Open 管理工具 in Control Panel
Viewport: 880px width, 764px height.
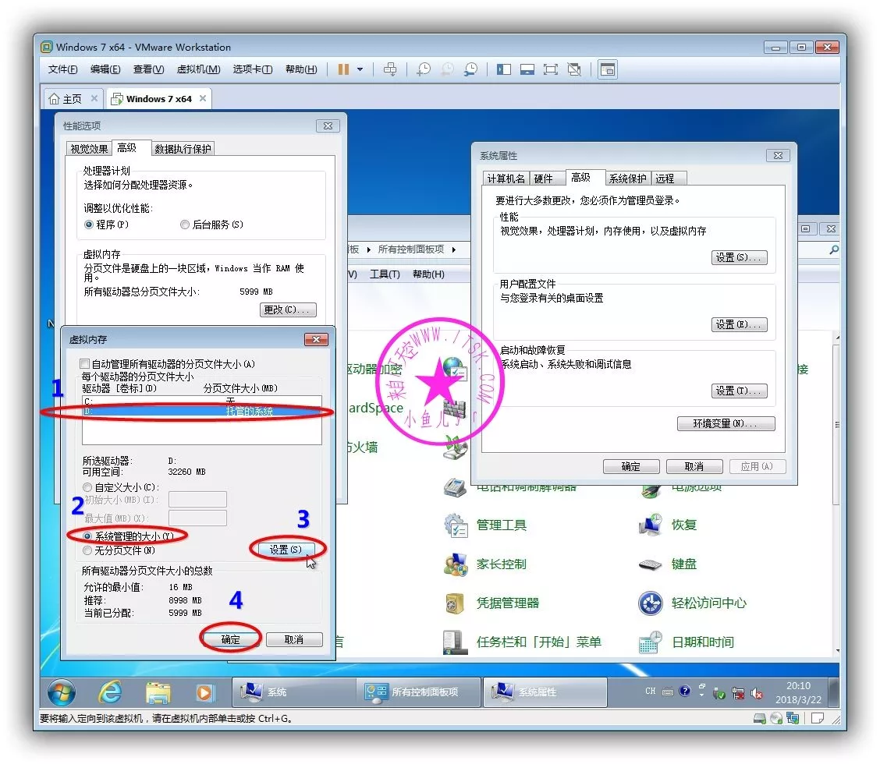[501, 525]
